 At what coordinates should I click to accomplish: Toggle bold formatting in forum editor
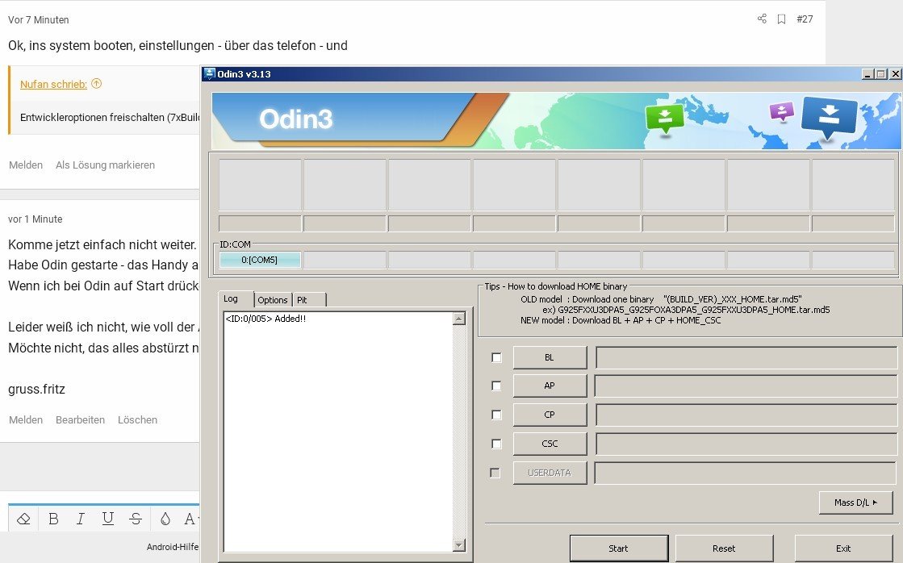tap(53, 519)
